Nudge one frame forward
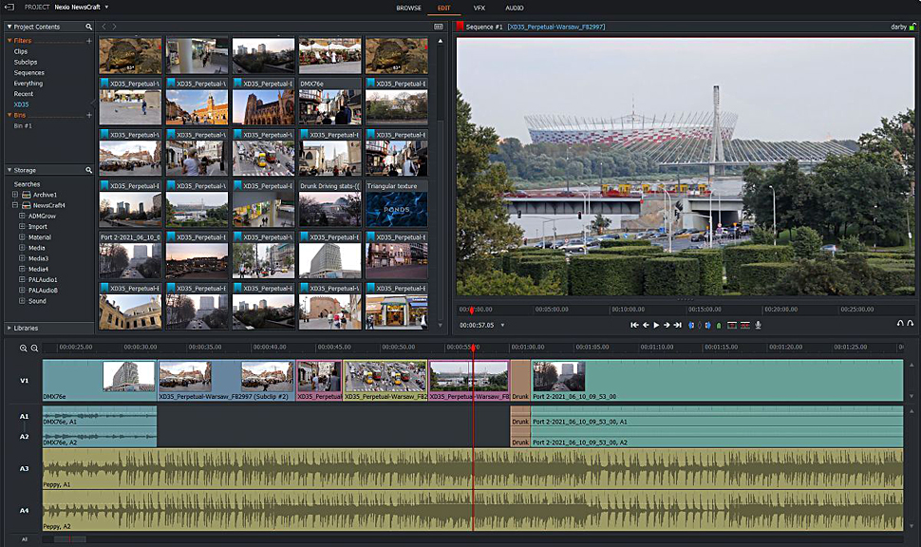This screenshot has width=921, height=547. pyautogui.click(x=667, y=325)
